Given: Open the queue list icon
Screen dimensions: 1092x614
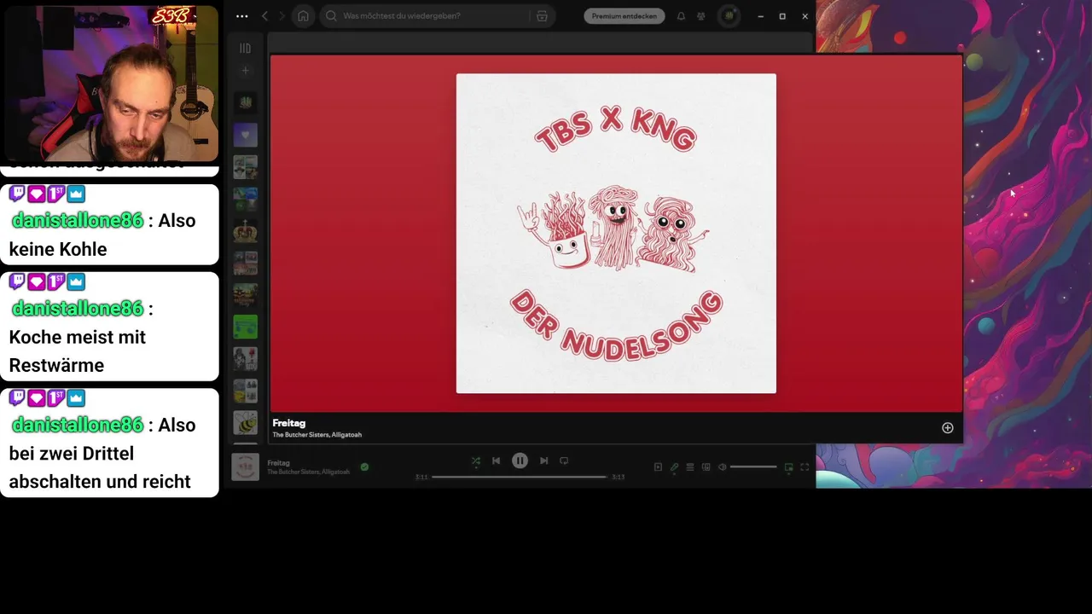Looking at the screenshot, I should point(690,467).
